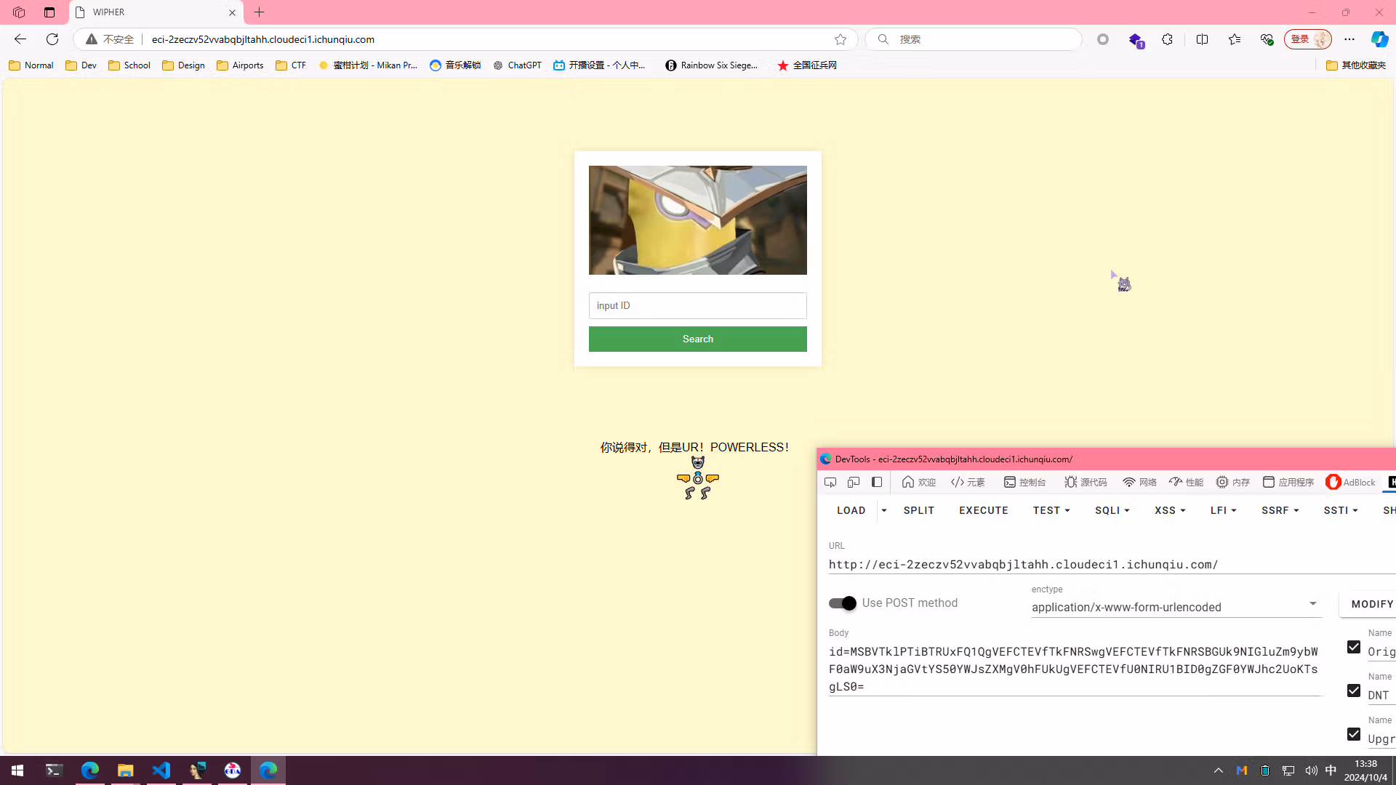
Task: Open the enctype dropdown
Action: pos(1176,607)
